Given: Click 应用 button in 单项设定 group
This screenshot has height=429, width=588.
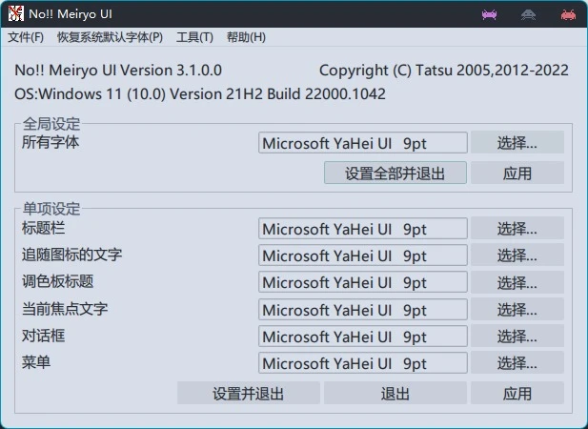Looking at the screenshot, I should point(517,394).
